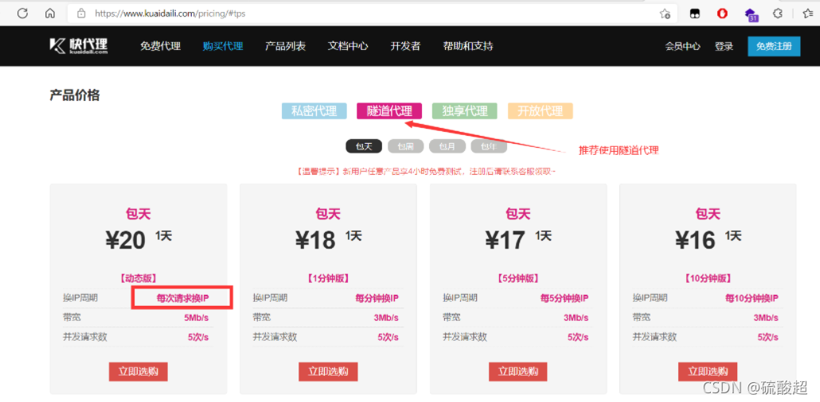Click the 登录 link
Screen dimensions: 820x402
724,46
